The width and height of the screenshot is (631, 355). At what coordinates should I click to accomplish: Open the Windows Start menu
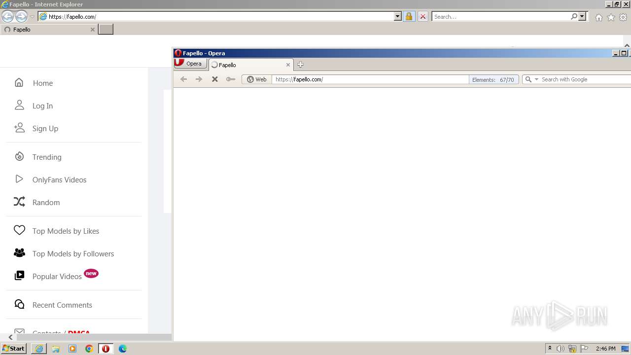click(14, 348)
